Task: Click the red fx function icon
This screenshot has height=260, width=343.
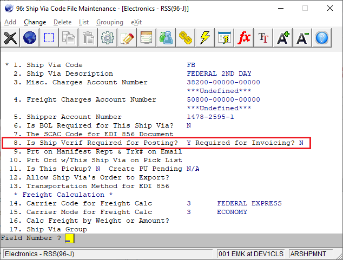Action: (x=244, y=38)
